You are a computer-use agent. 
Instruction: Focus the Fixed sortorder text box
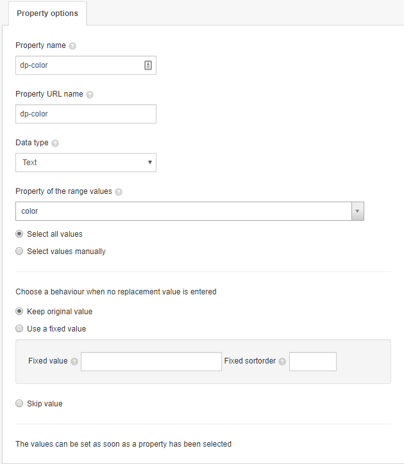click(313, 362)
